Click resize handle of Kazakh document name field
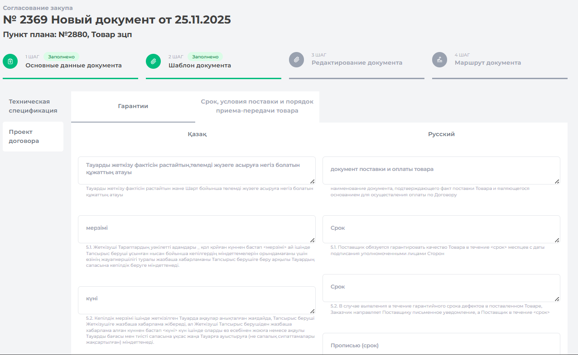 (312, 181)
